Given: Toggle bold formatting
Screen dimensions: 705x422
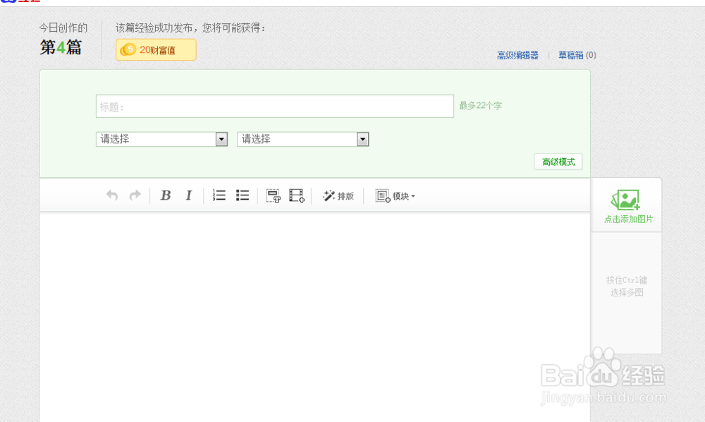Looking at the screenshot, I should 166,195.
